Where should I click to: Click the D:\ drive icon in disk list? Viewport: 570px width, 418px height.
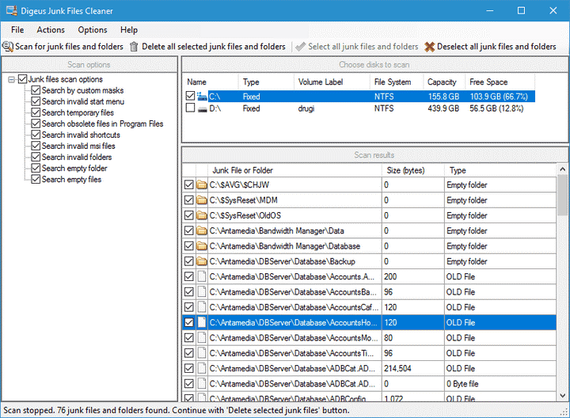coord(202,108)
